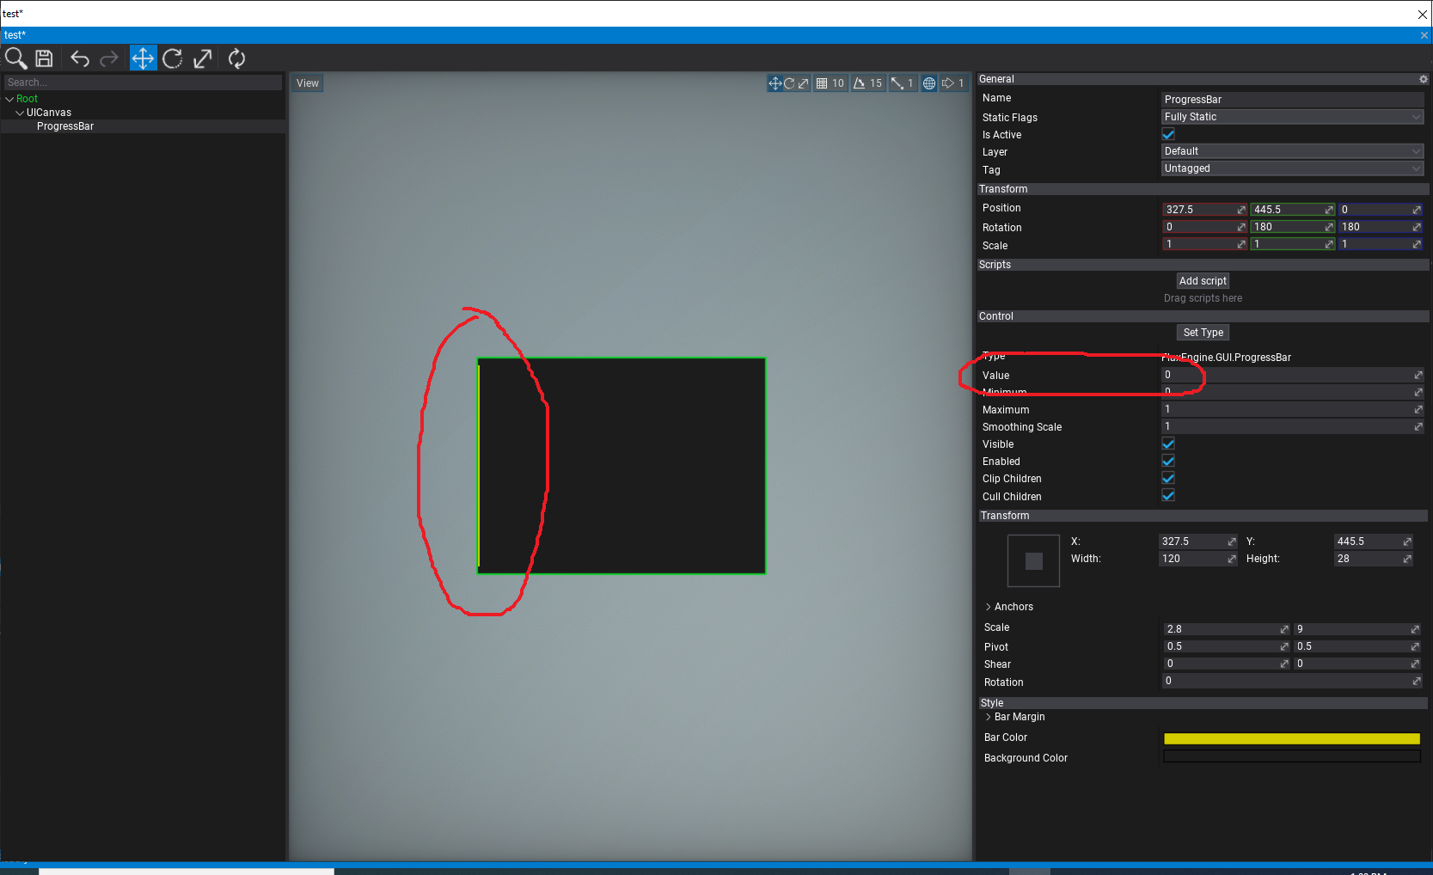
Task: Click the grid snapping icon showing 10
Action: click(830, 83)
